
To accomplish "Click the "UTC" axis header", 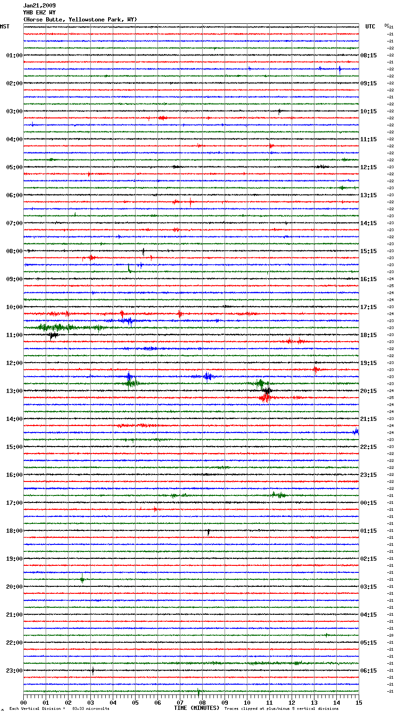I will [x=370, y=27].
